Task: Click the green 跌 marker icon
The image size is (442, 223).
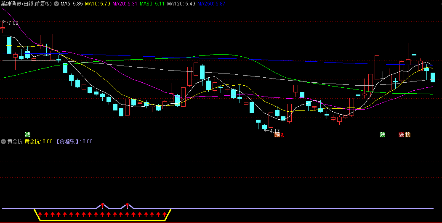Action: tap(382, 134)
